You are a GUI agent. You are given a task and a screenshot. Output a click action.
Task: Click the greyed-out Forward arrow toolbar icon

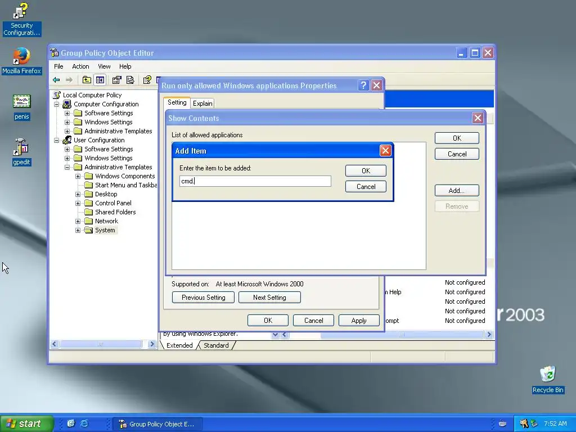coord(69,80)
